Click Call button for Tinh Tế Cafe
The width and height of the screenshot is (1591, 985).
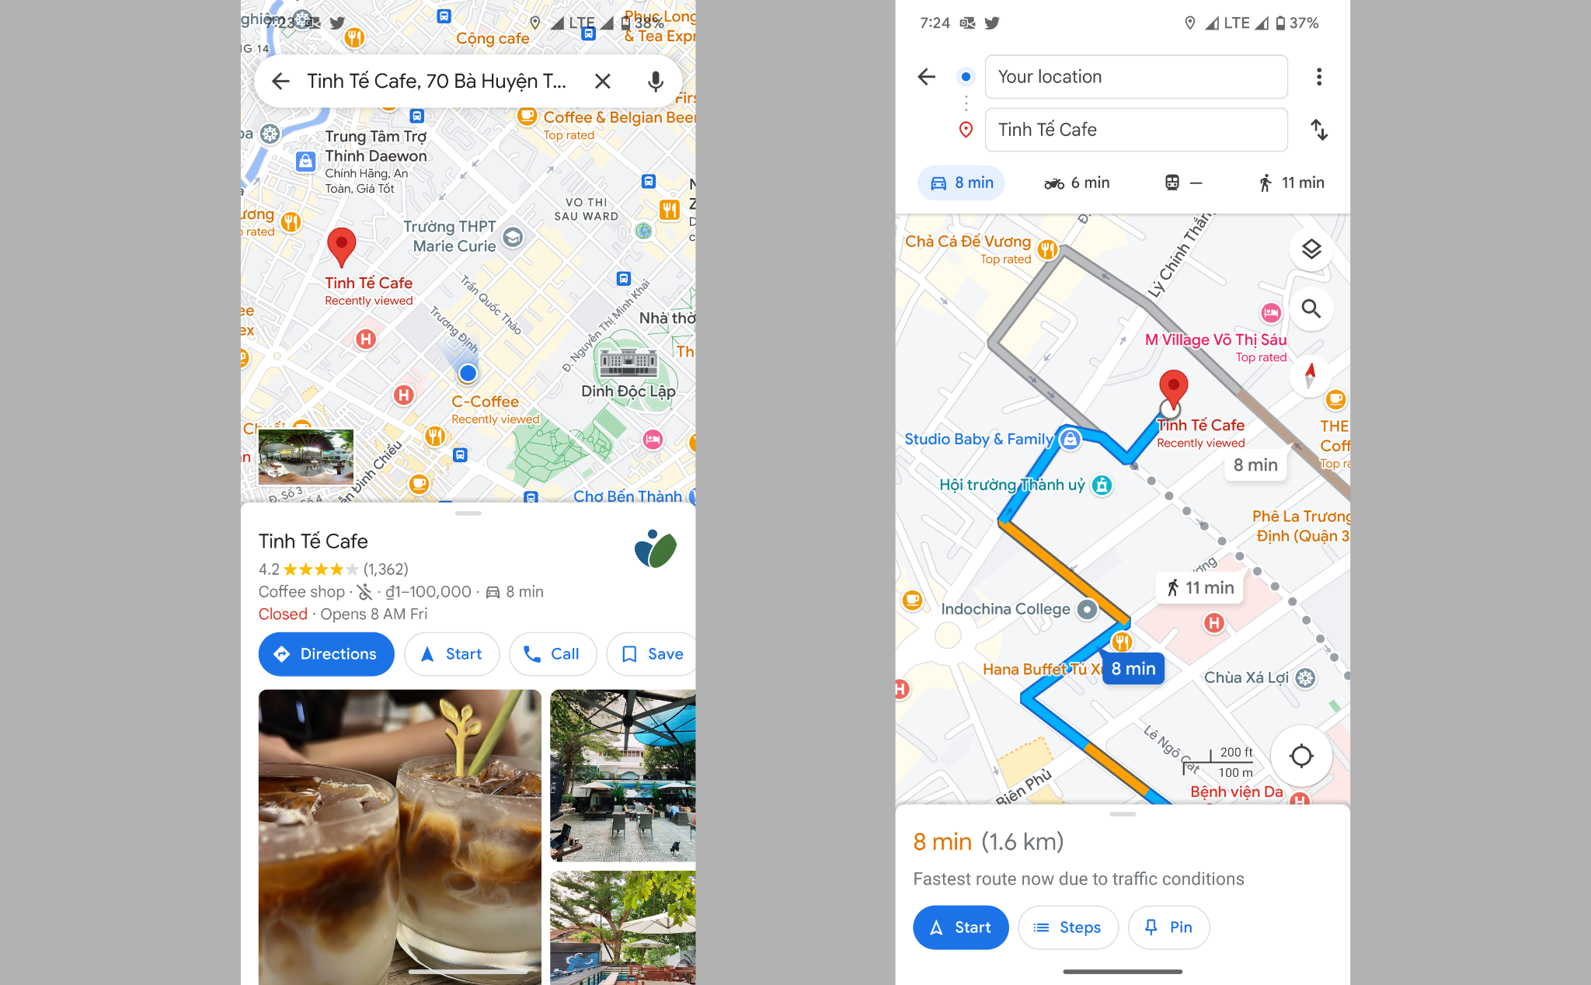point(555,653)
